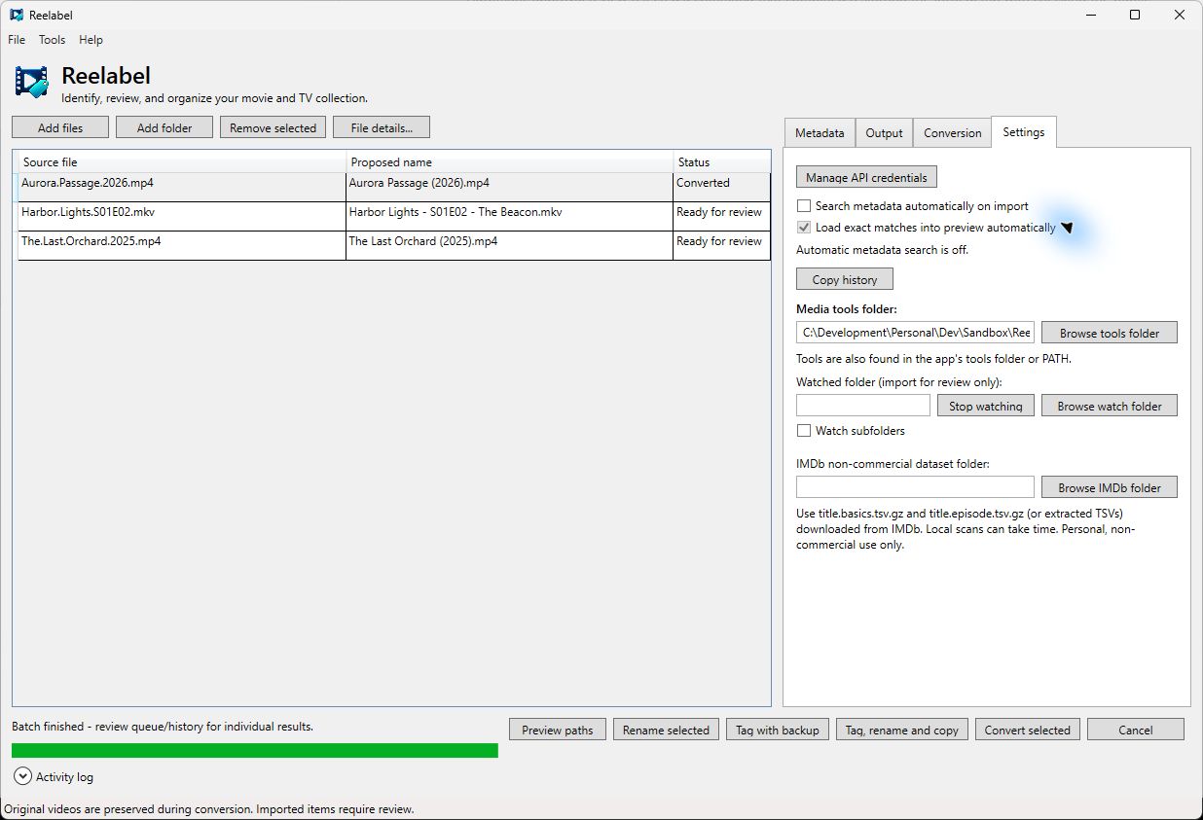Switch to the Metadata tab
The height and width of the screenshot is (820, 1203).
[820, 133]
